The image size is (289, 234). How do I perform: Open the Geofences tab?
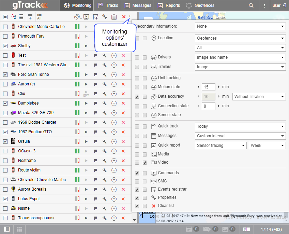pyautogui.click(x=200, y=5)
